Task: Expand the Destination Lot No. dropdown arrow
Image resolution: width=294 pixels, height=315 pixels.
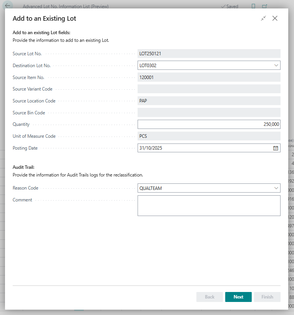Action: (276, 66)
